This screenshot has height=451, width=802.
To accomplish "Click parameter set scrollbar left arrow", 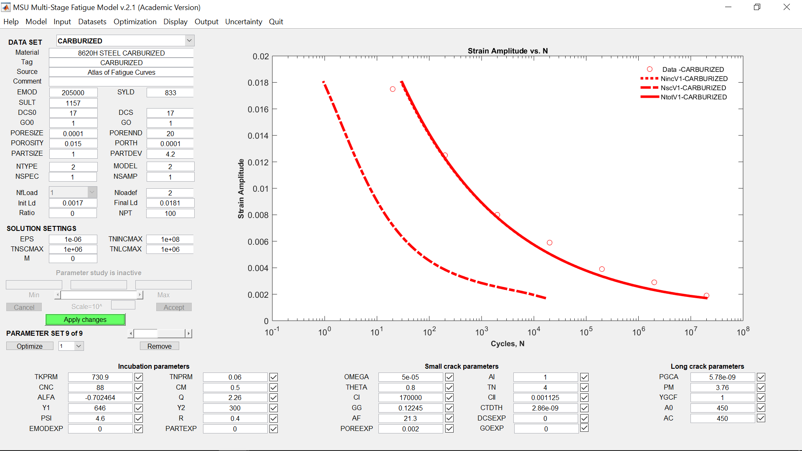I will tap(131, 333).
